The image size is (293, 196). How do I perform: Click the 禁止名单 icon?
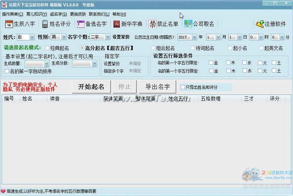[152, 24]
